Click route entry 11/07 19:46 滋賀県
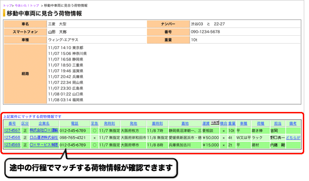 pos(66,71)
